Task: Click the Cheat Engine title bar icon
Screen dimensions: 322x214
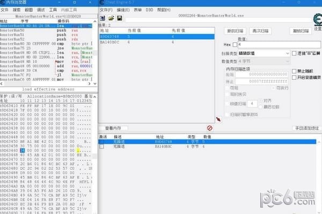Action: [x=101, y=2]
